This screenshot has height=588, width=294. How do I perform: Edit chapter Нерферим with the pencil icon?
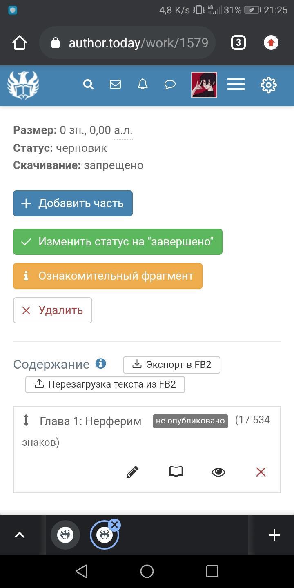(x=132, y=472)
